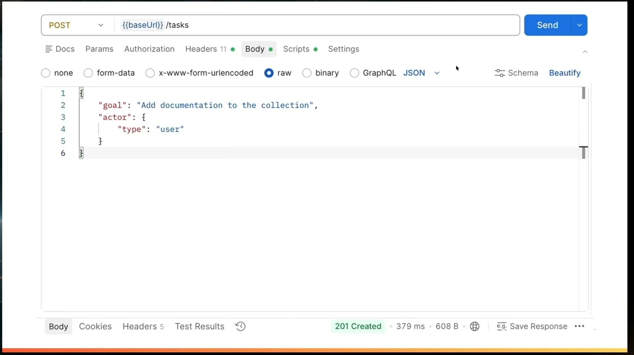
Task: Click line number 6 in editor
Action: (x=63, y=153)
